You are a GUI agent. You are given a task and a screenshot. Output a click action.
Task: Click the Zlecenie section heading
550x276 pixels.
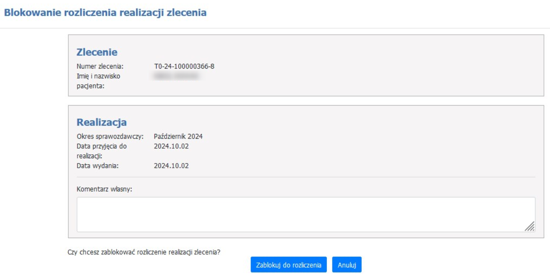(x=97, y=52)
